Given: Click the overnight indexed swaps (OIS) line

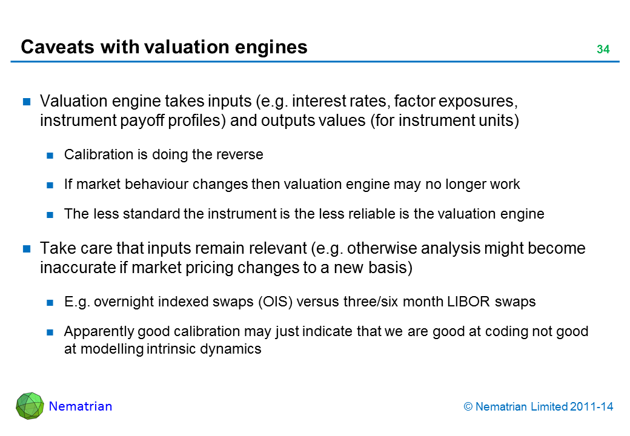Looking at the screenshot, I should [x=300, y=302].
